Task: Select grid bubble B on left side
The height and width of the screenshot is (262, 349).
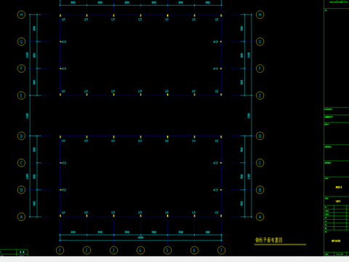Action: click(x=21, y=190)
